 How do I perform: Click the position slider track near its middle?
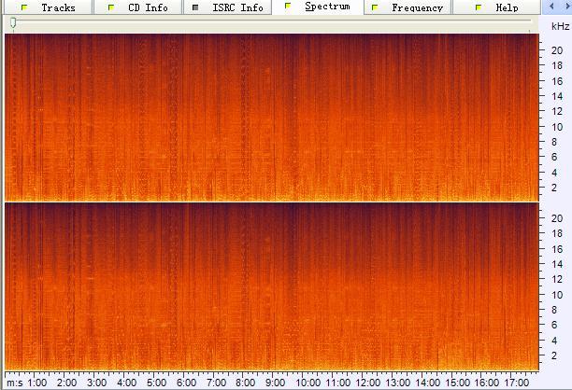(271, 21)
